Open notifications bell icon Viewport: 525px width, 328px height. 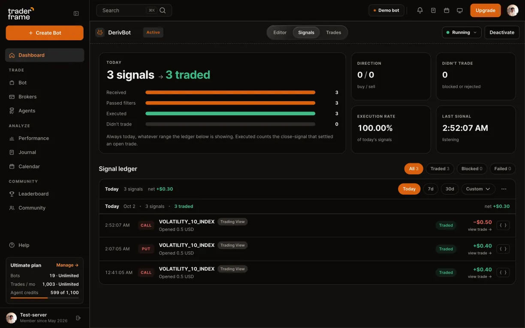[x=420, y=10]
